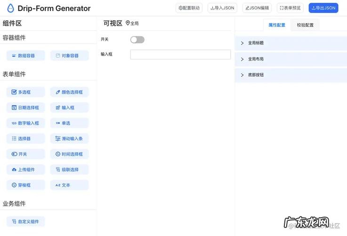Expand the 底部按钮 section
Viewport: 347px width, 236px height.
(291, 75)
